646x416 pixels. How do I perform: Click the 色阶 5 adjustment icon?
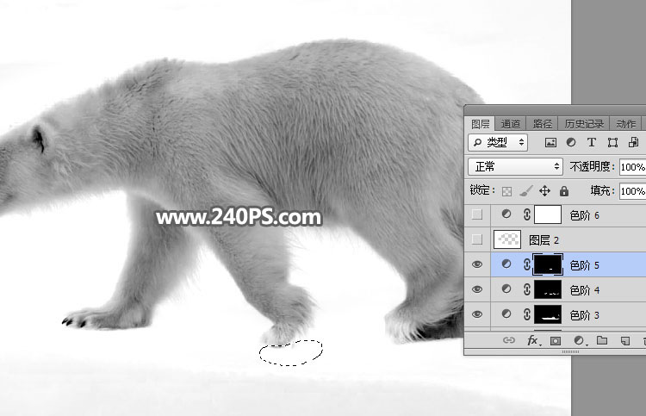tap(506, 264)
